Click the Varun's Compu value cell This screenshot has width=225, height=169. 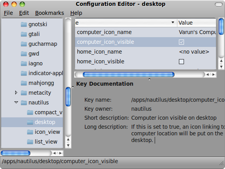coord(197,32)
